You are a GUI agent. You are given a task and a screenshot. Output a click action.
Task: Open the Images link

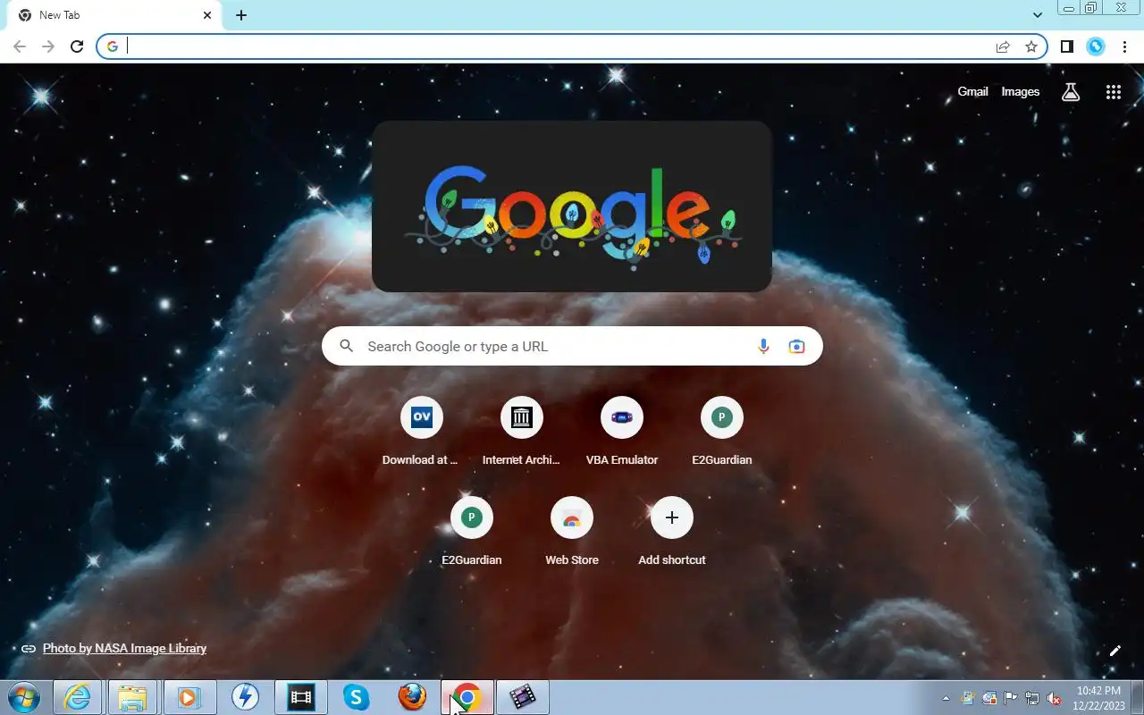tap(1020, 91)
